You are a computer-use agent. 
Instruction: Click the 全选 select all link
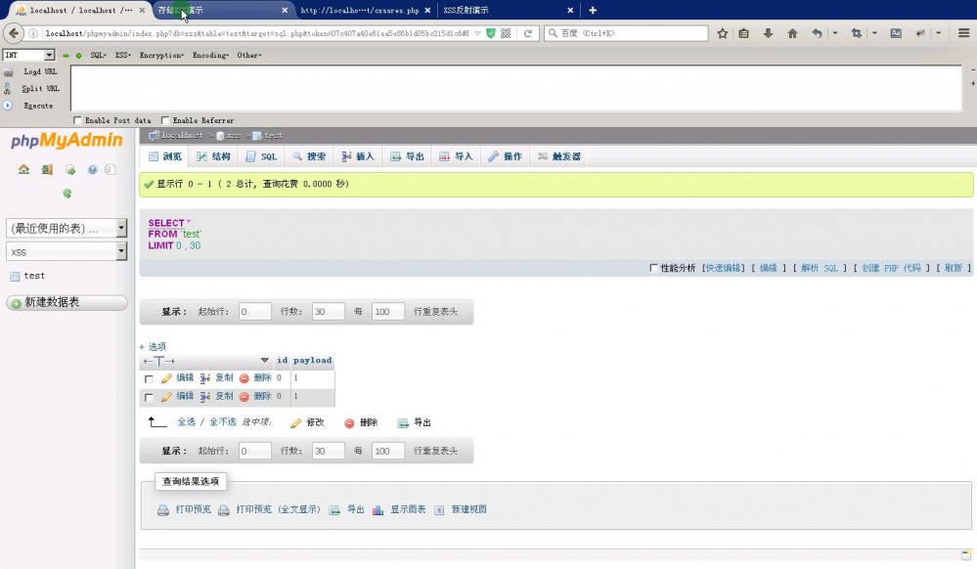pyautogui.click(x=187, y=422)
